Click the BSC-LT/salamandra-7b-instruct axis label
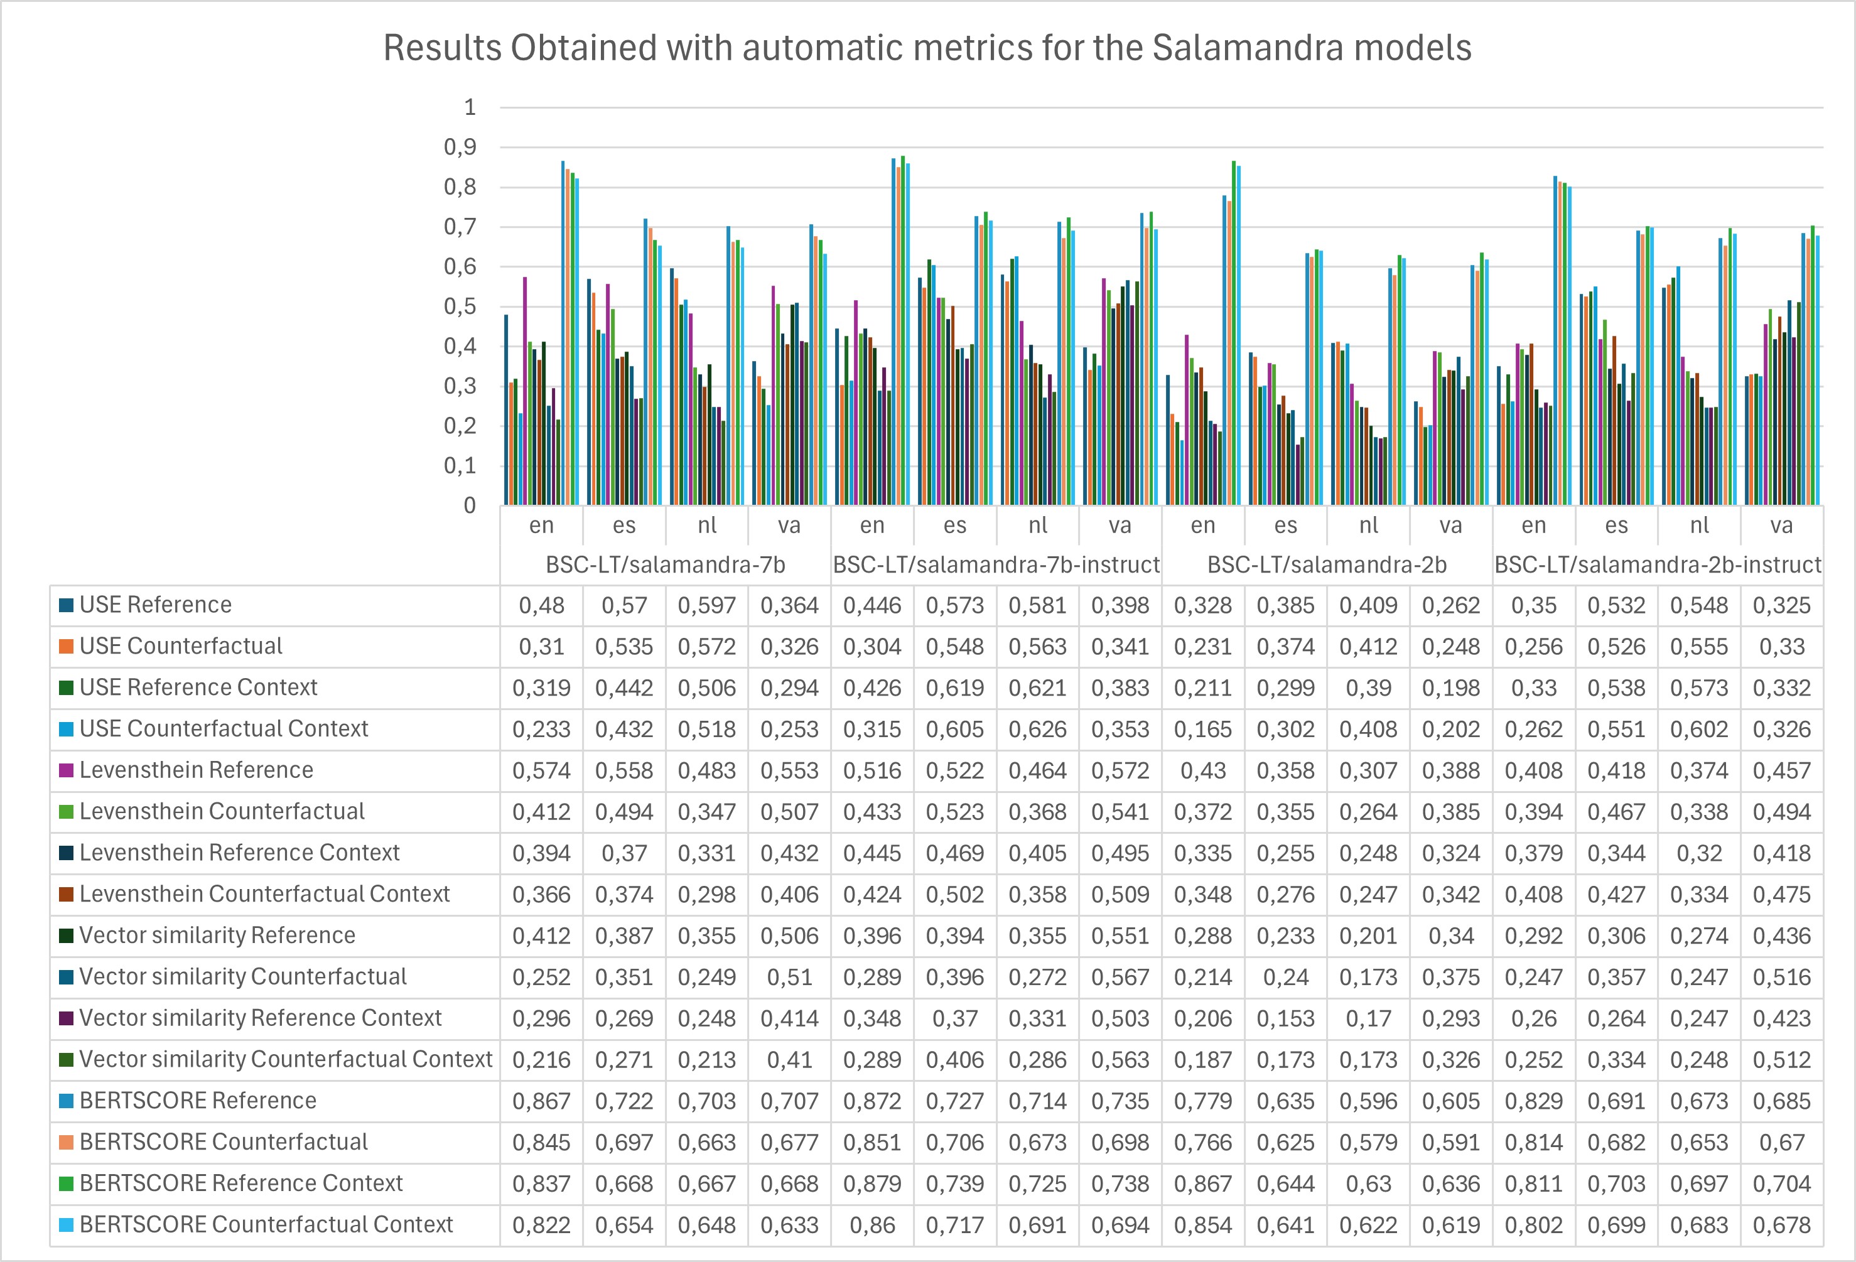The height and width of the screenshot is (1262, 1856). [x=996, y=566]
